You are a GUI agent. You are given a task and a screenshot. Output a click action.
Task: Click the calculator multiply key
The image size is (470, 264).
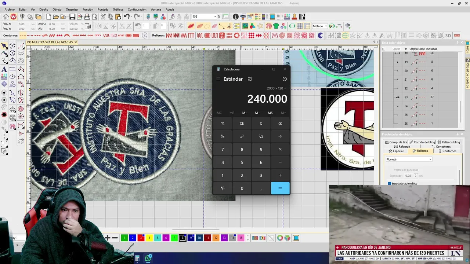point(280,149)
